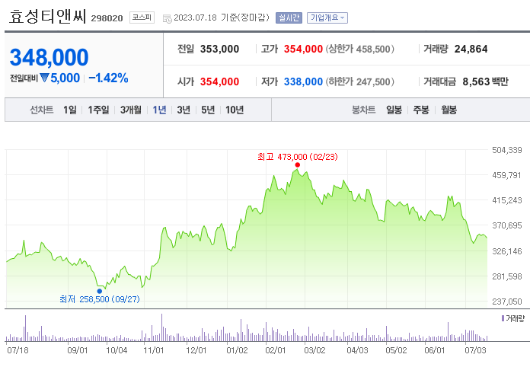Switch to the 월봉 candlestick chart
This screenshot has width=530, height=367.
click(449, 110)
